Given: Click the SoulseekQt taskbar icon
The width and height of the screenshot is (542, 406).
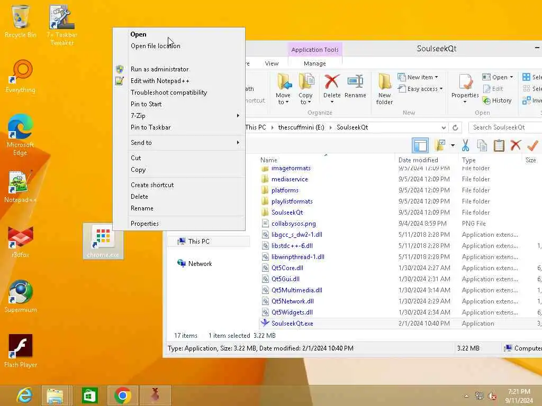Looking at the screenshot, I should click(x=155, y=395).
